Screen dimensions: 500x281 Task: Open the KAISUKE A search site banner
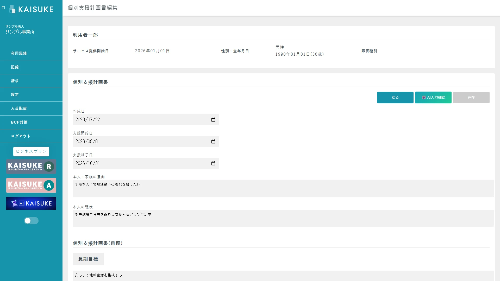coord(31,185)
